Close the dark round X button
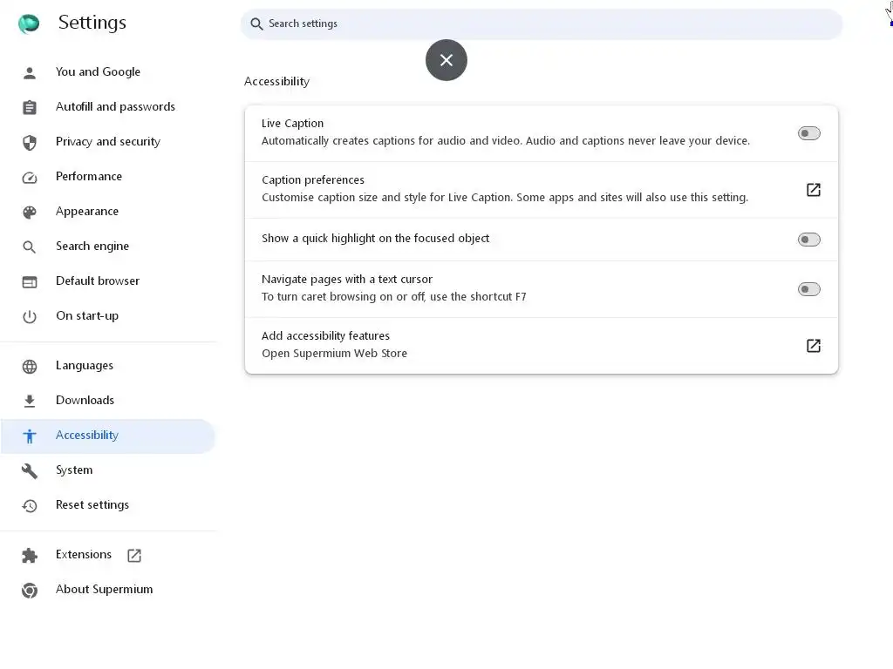Screen dimensions: 893x669 (x=446, y=60)
